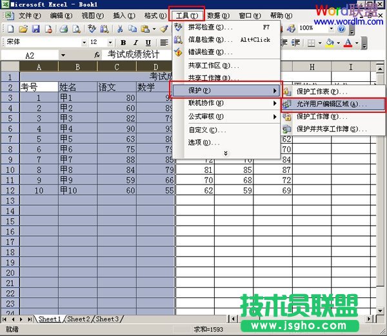The height and width of the screenshot is (336, 387).
Task: Apply the yellow fill color bucket
Action: pos(330,43)
